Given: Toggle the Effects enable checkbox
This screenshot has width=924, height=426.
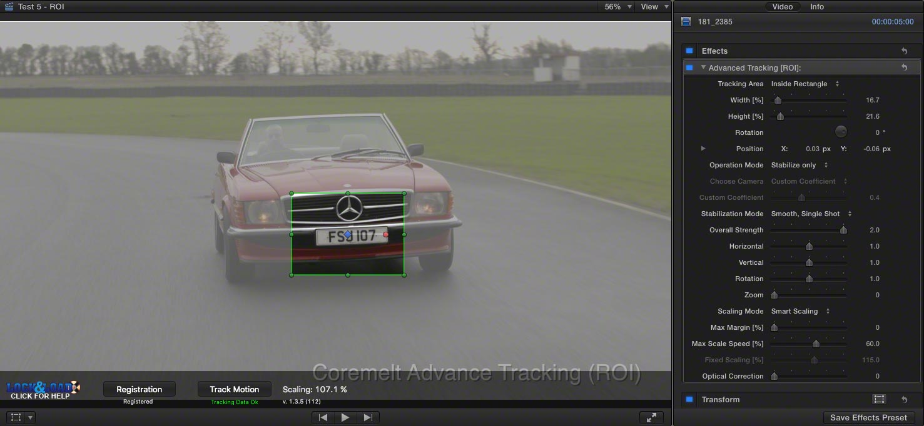Looking at the screenshot, I should point(689,51).
